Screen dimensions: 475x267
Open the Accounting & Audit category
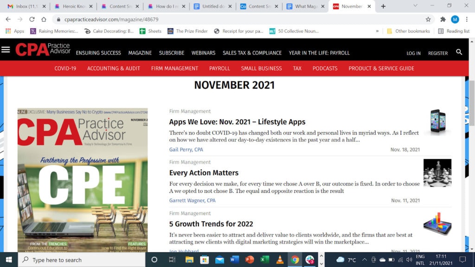point(114,69)
